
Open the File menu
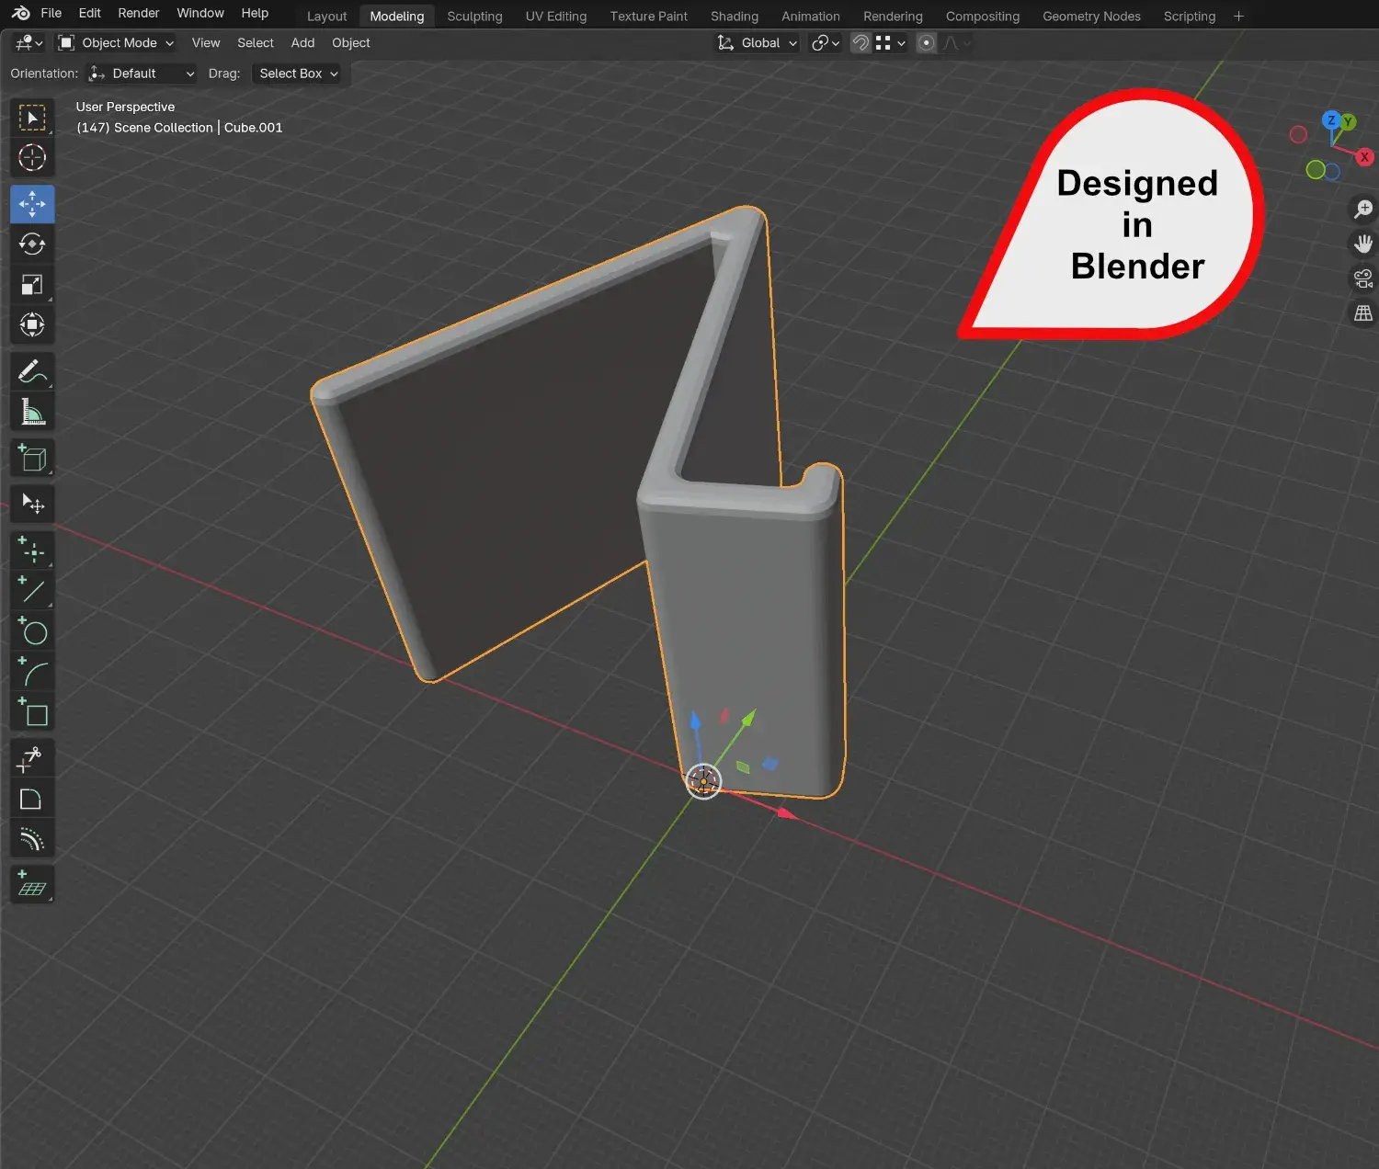[x=51, y=13]
